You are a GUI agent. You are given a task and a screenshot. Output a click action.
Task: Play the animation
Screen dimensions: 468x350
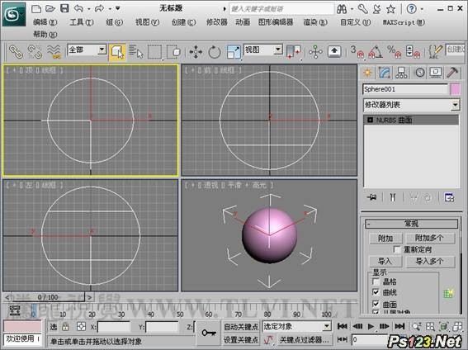point(371,326)
